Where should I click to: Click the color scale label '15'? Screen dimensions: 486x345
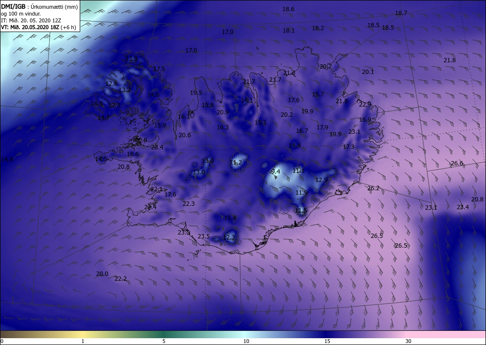[327, 341]
